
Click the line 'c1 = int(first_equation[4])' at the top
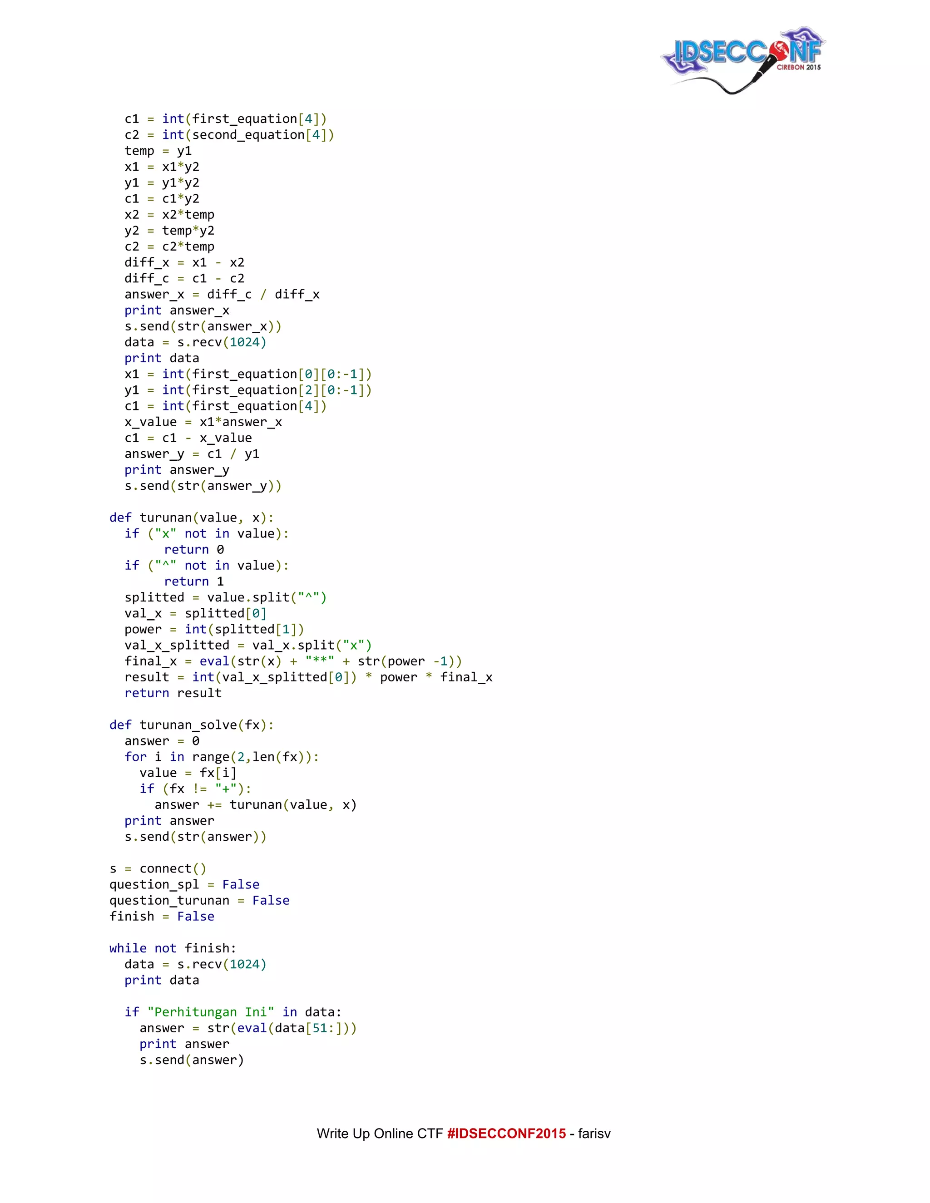(225, 119)
